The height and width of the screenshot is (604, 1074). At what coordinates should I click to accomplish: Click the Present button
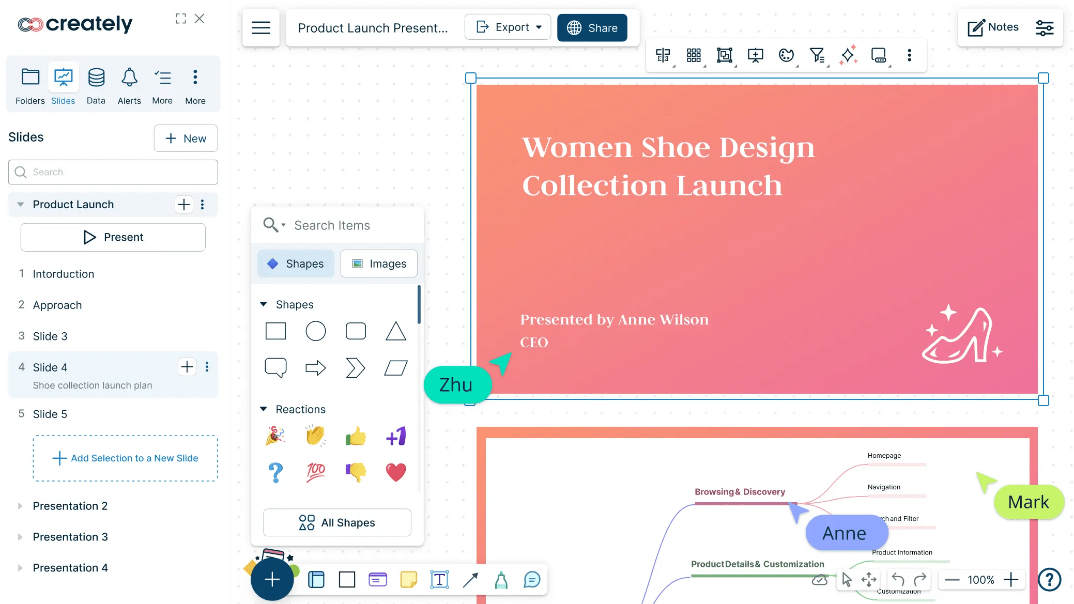[x=113, y=237]
